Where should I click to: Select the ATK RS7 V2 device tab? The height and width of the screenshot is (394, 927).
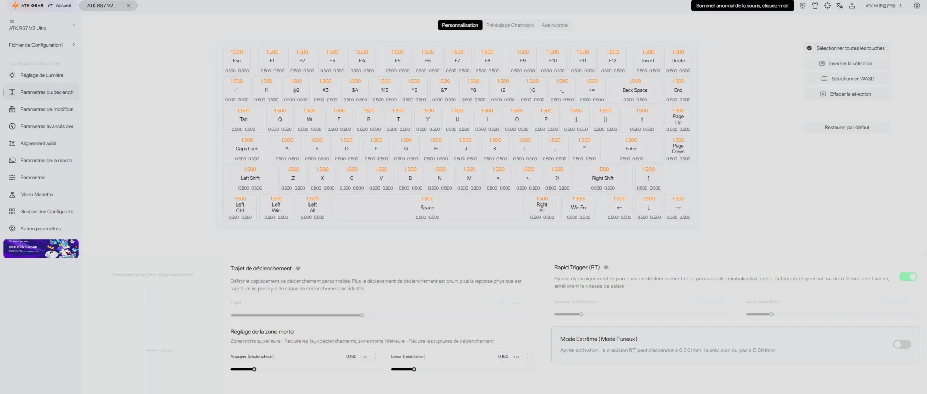tap(108, 6)
